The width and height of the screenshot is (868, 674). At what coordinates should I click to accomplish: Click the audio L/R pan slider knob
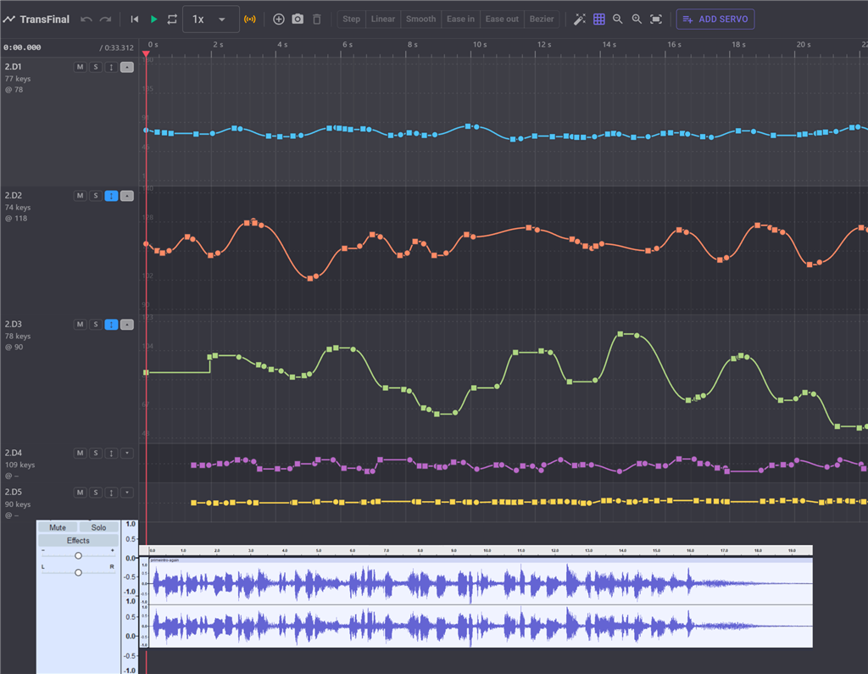78,572
